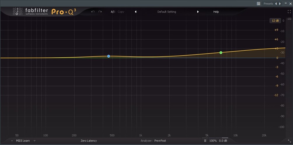This screenshot has width=293, height=145.
Task: Click the MIDI indicator dot
Action: coord(12,141)
